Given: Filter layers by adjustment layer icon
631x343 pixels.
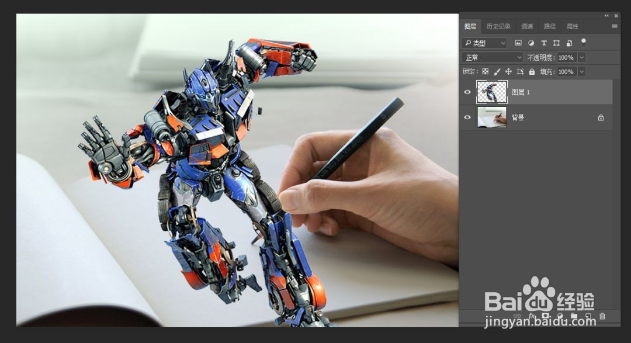Looking at the screenshot, I should (x=531, y=43).
